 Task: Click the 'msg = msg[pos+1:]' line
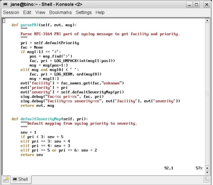coord(49,65)
